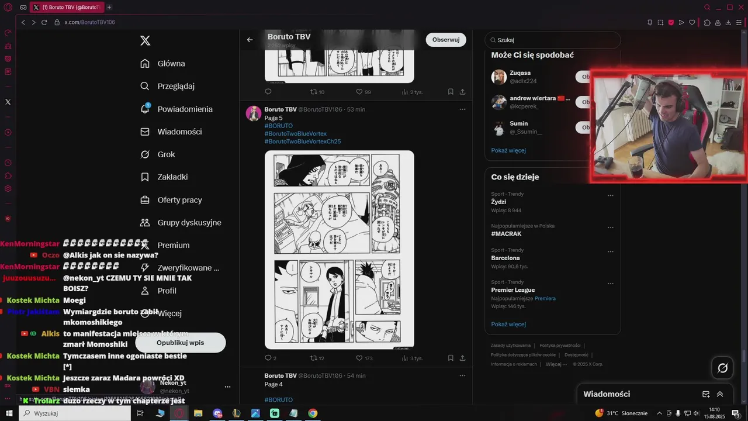Open the pinboard pin icon in toolbar
Viewport: 748px width, 421px height.
650,22
